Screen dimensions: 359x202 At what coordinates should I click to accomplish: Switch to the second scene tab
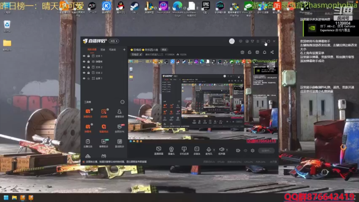103,49
